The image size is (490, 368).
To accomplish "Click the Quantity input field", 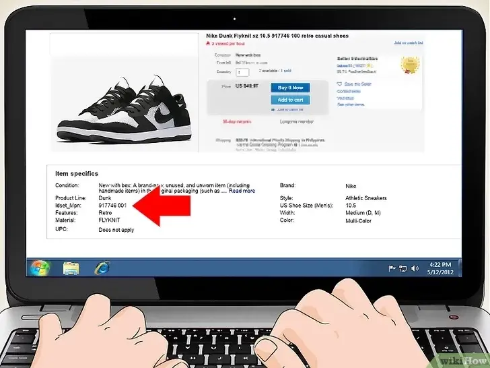I will point(242,72).
